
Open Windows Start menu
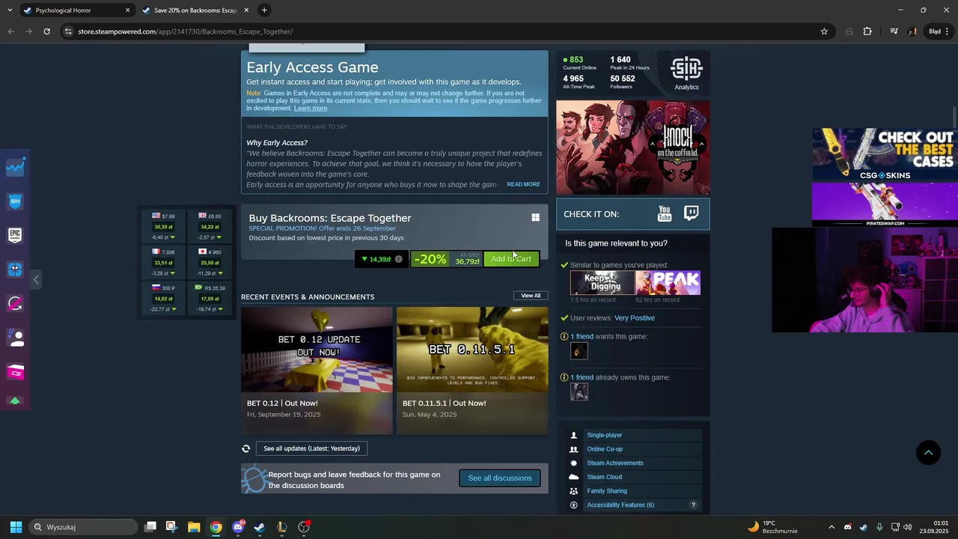click(x=16, y=527)
